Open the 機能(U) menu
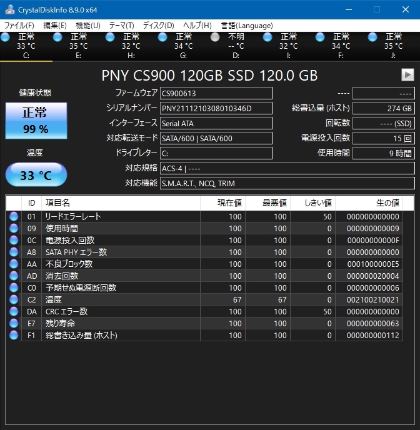Viewport: 420px width, 430px height. (x=87, y=26)
